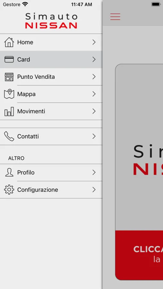This screenshot has width=163, height=289.
Task: Select the credit card icon
Action: point(9,59)
